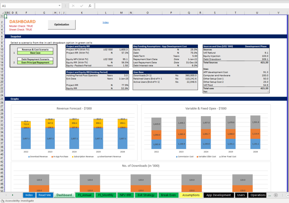Viewport: 289px width, 203px height.
Task: Add a new sheet with plus icon
Action: pos(276,195)
